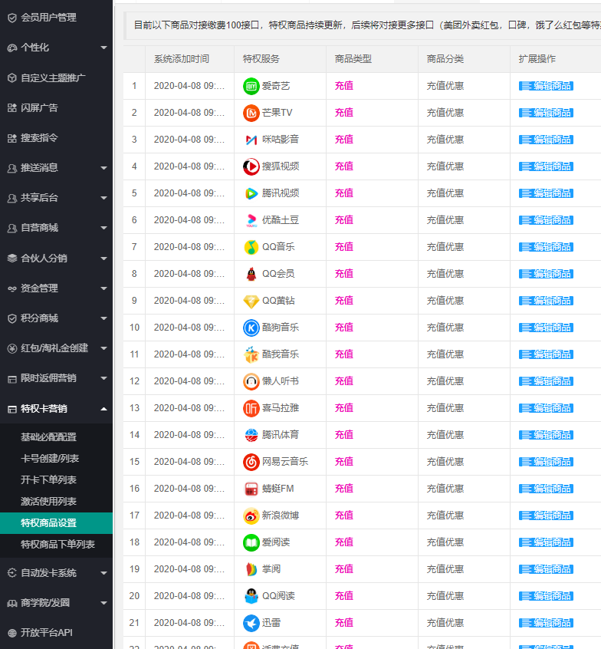
Task: Click the 迅雷 bird logo icon
Action: click(x=251, y=624)
